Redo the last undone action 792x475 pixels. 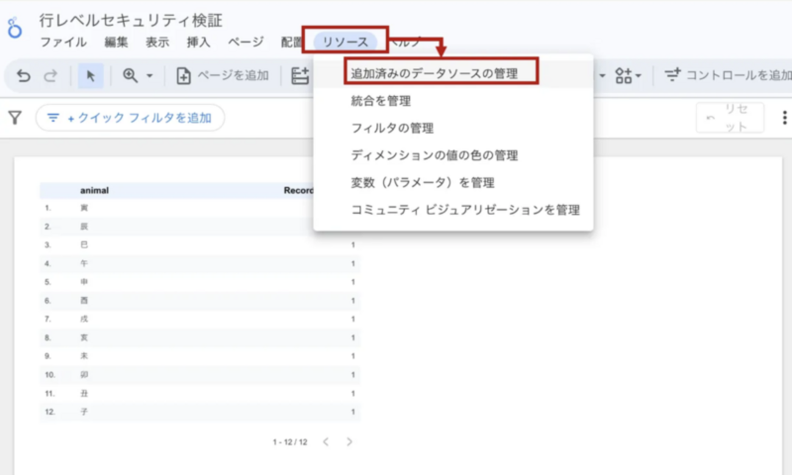pos(51,76)
